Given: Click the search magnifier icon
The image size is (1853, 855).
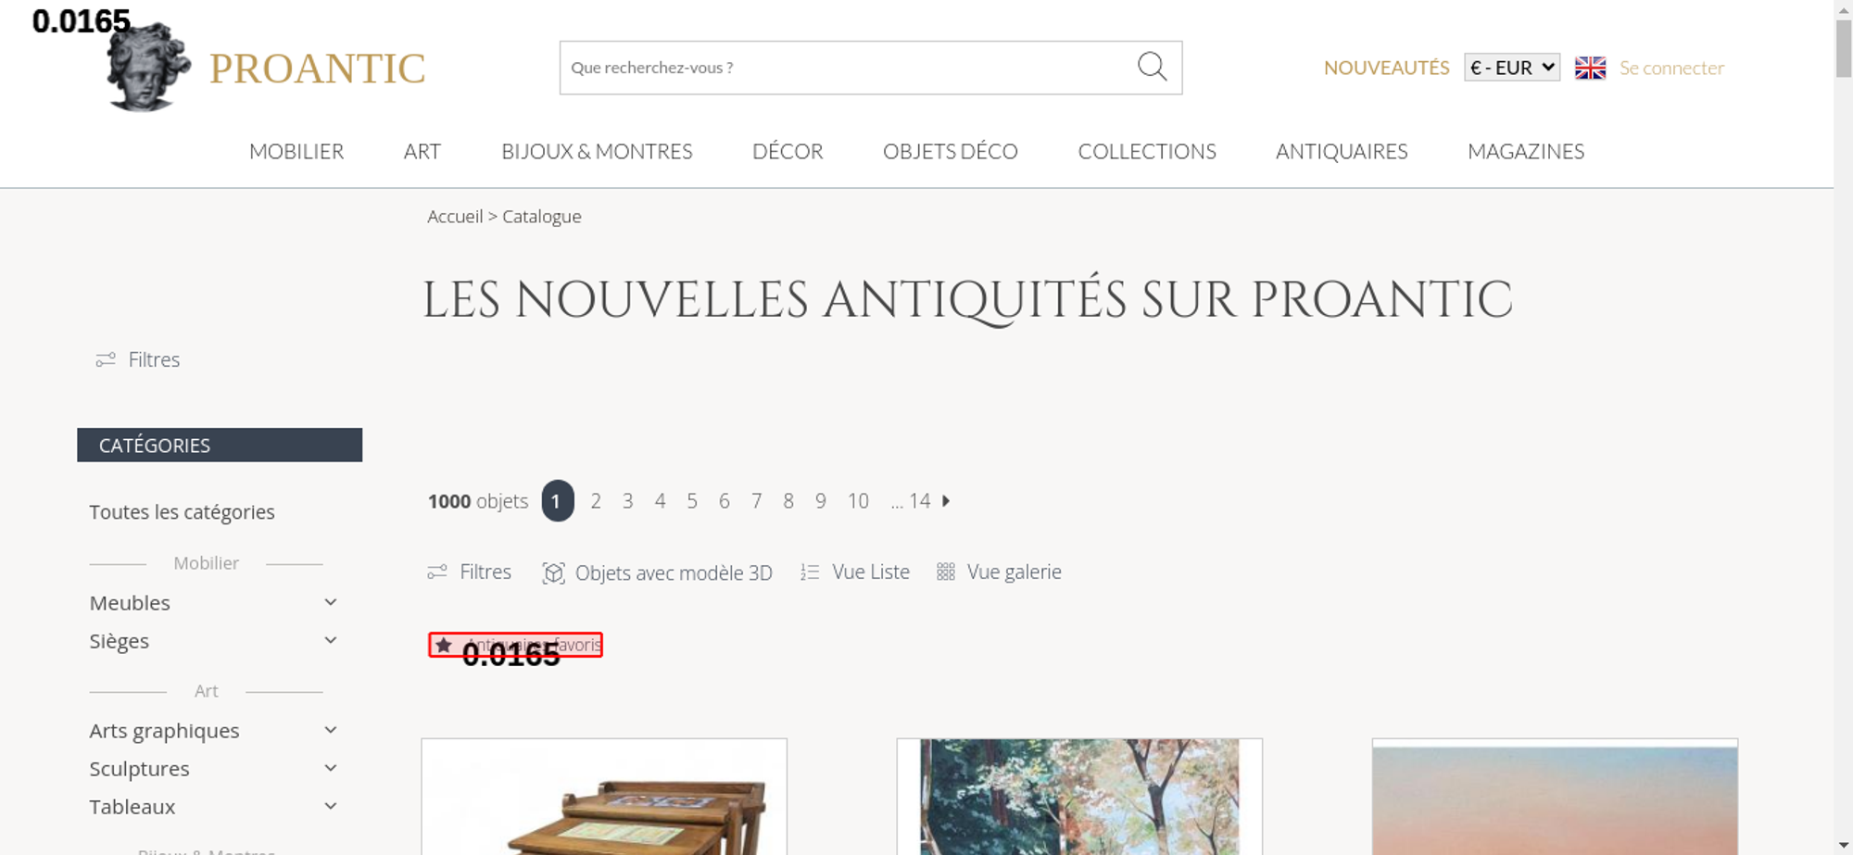Looking at the screenshot, I should click(1152, 67).
